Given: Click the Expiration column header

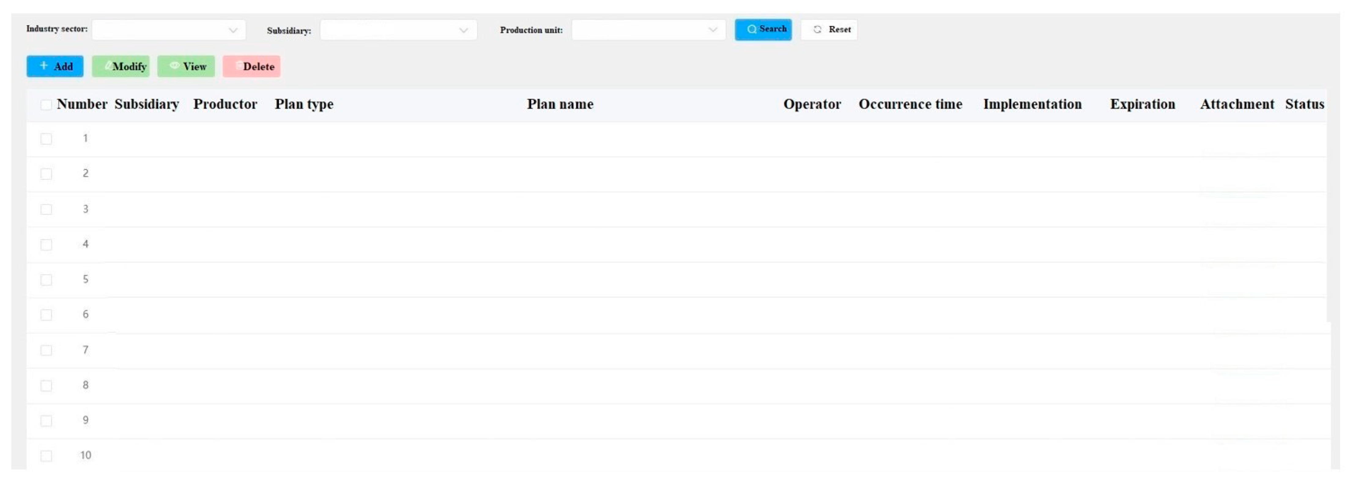Looking at the screenshot, I should (x=1142, y=104).
